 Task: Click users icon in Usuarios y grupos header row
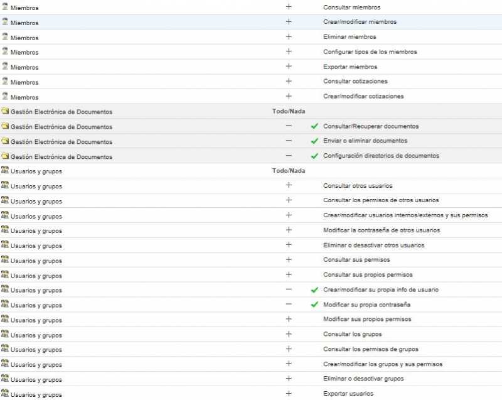pyautogui.click(x=5, y=170)
